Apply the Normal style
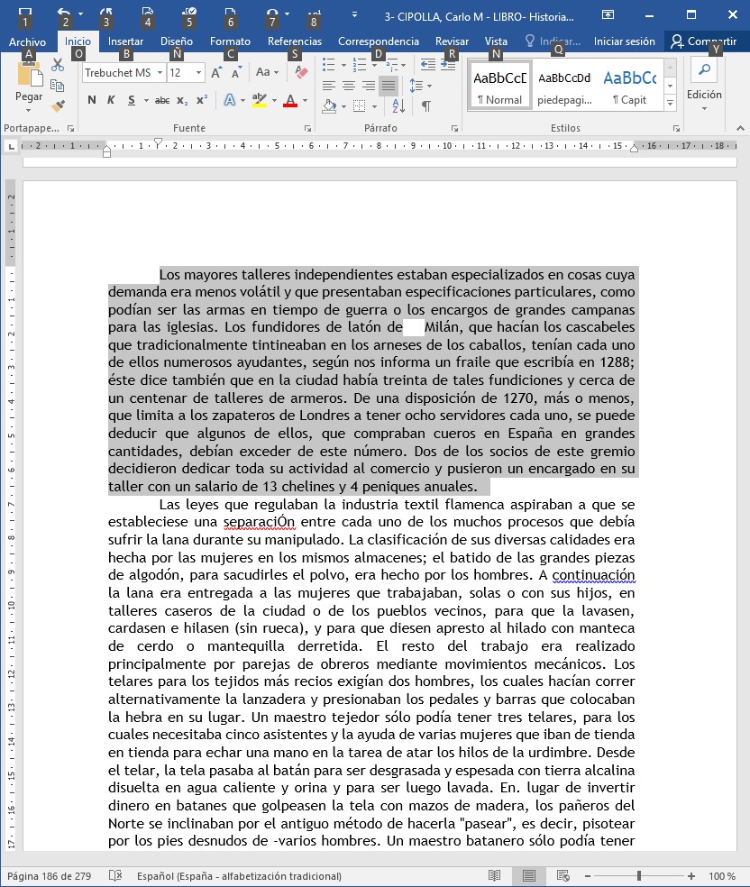The image size is (750, 887). (500, 85)
